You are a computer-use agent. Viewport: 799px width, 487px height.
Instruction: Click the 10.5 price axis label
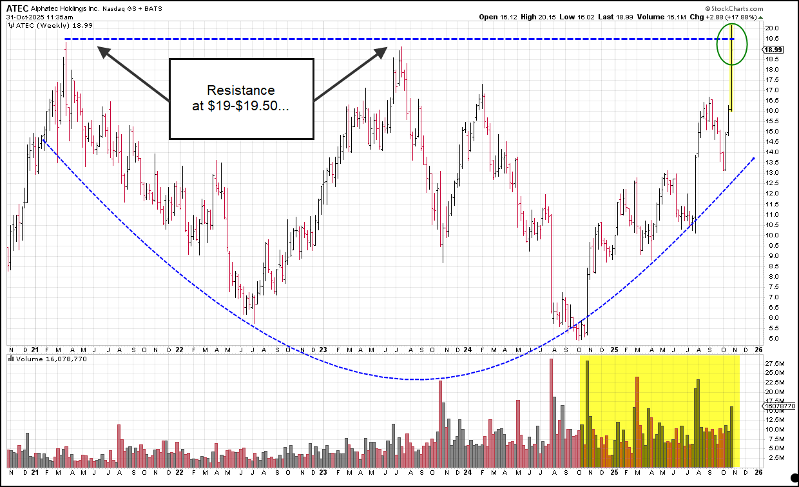[x=773, y=224]
